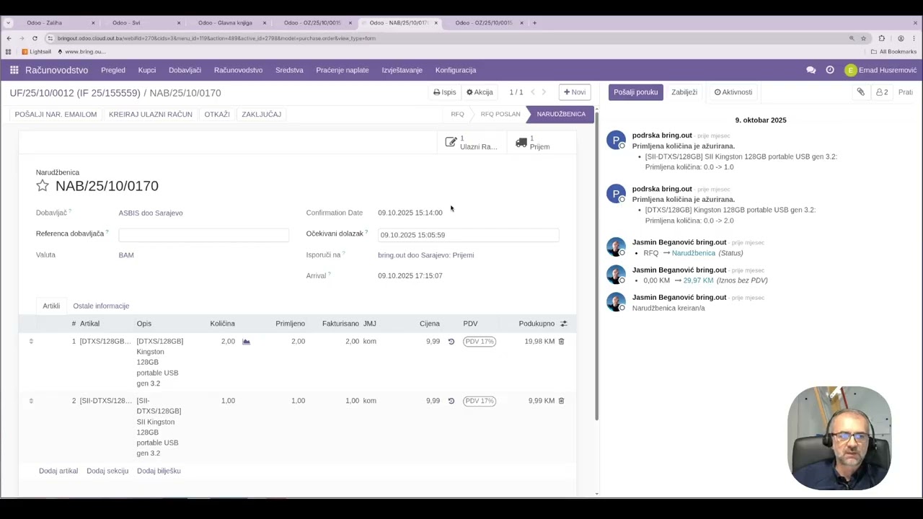
Task: Open the chat conversations icon in the top bar
Action: coord(811,70)
